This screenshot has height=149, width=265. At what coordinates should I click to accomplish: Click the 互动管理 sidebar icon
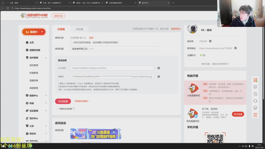click(x=27, y=111)
